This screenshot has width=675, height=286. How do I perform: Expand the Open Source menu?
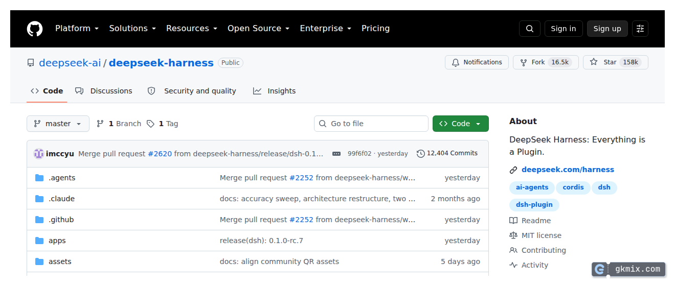point(258,29)
